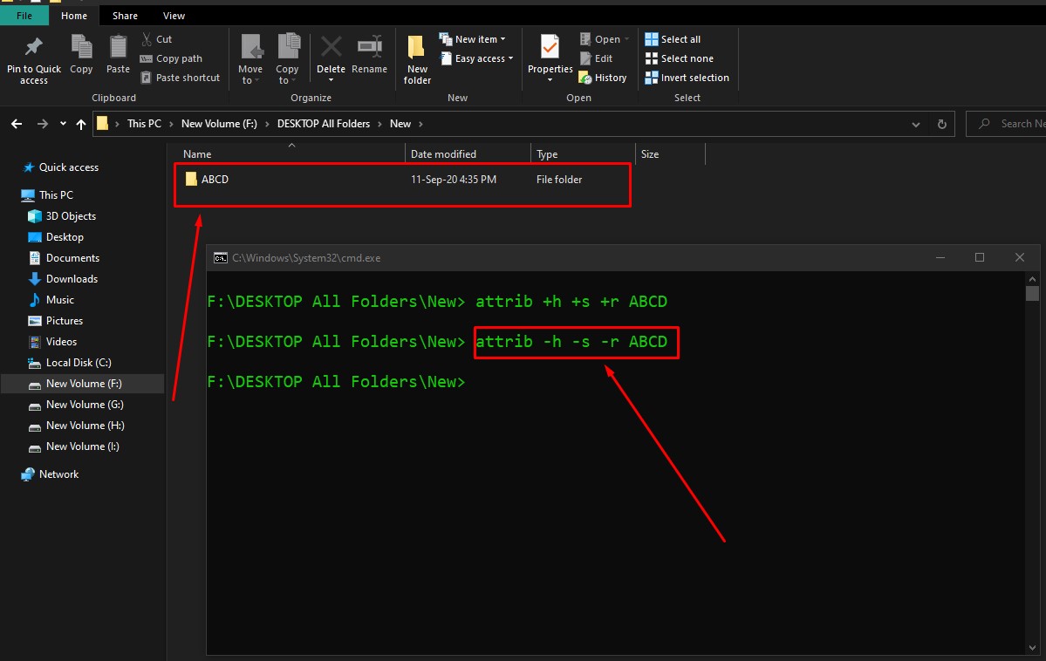
Task: Click This PC in address bar
Action: (144, 124)
